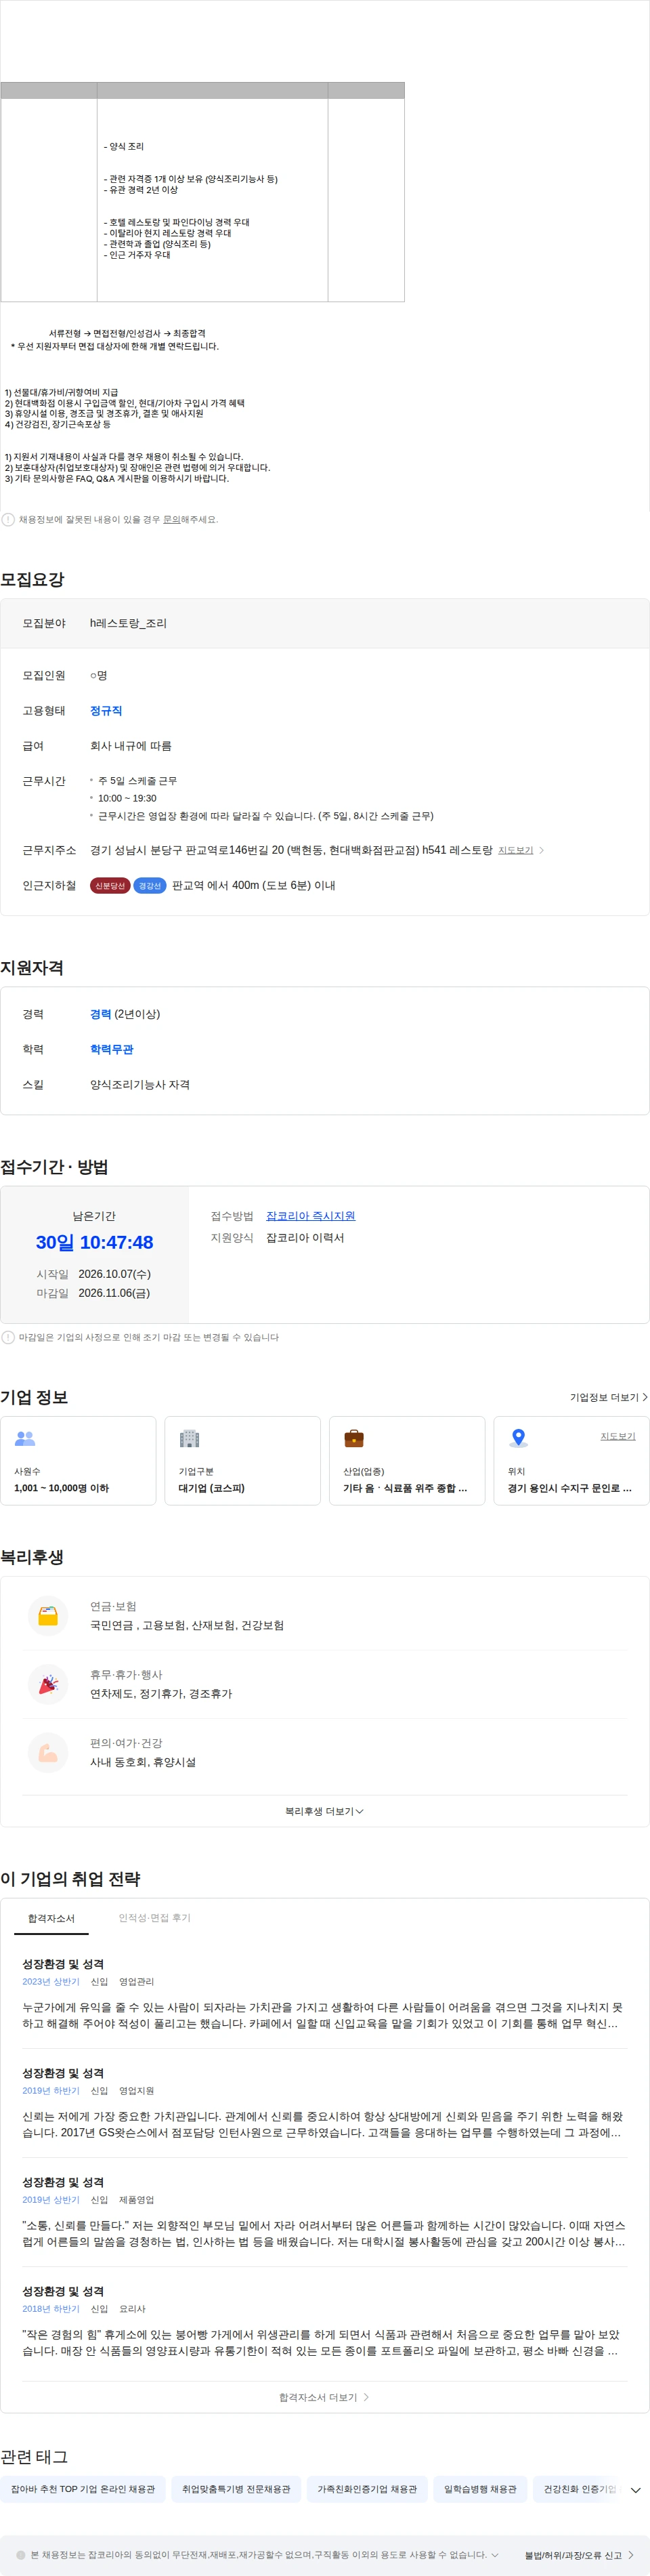
Task: Click the 사원수 1,001 ~ 10,000명 이하 card
Action: (78, 1460)
